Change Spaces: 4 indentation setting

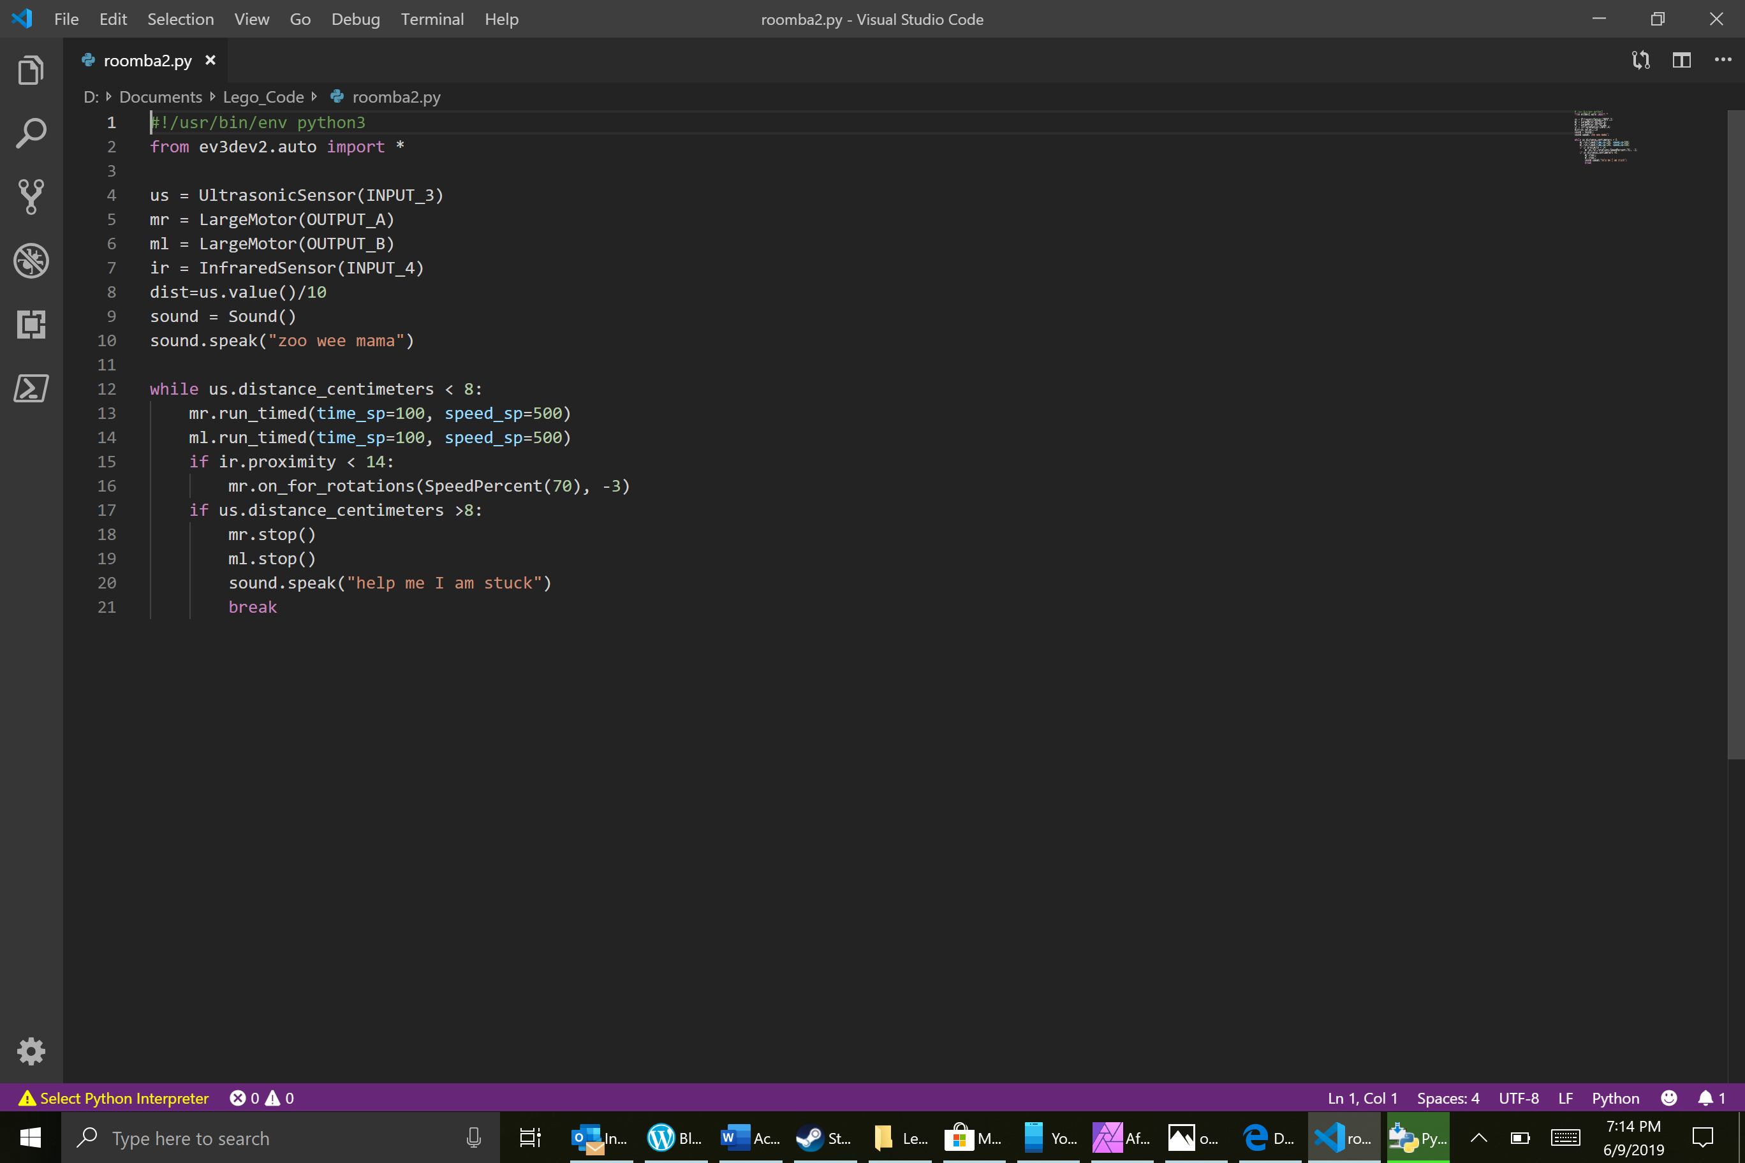1448,1098
